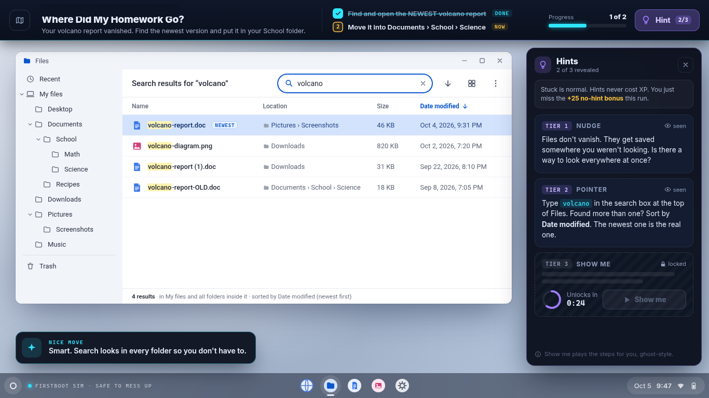
Task: Select volcano-report.doc file row
Action: (x=317, y=125)
